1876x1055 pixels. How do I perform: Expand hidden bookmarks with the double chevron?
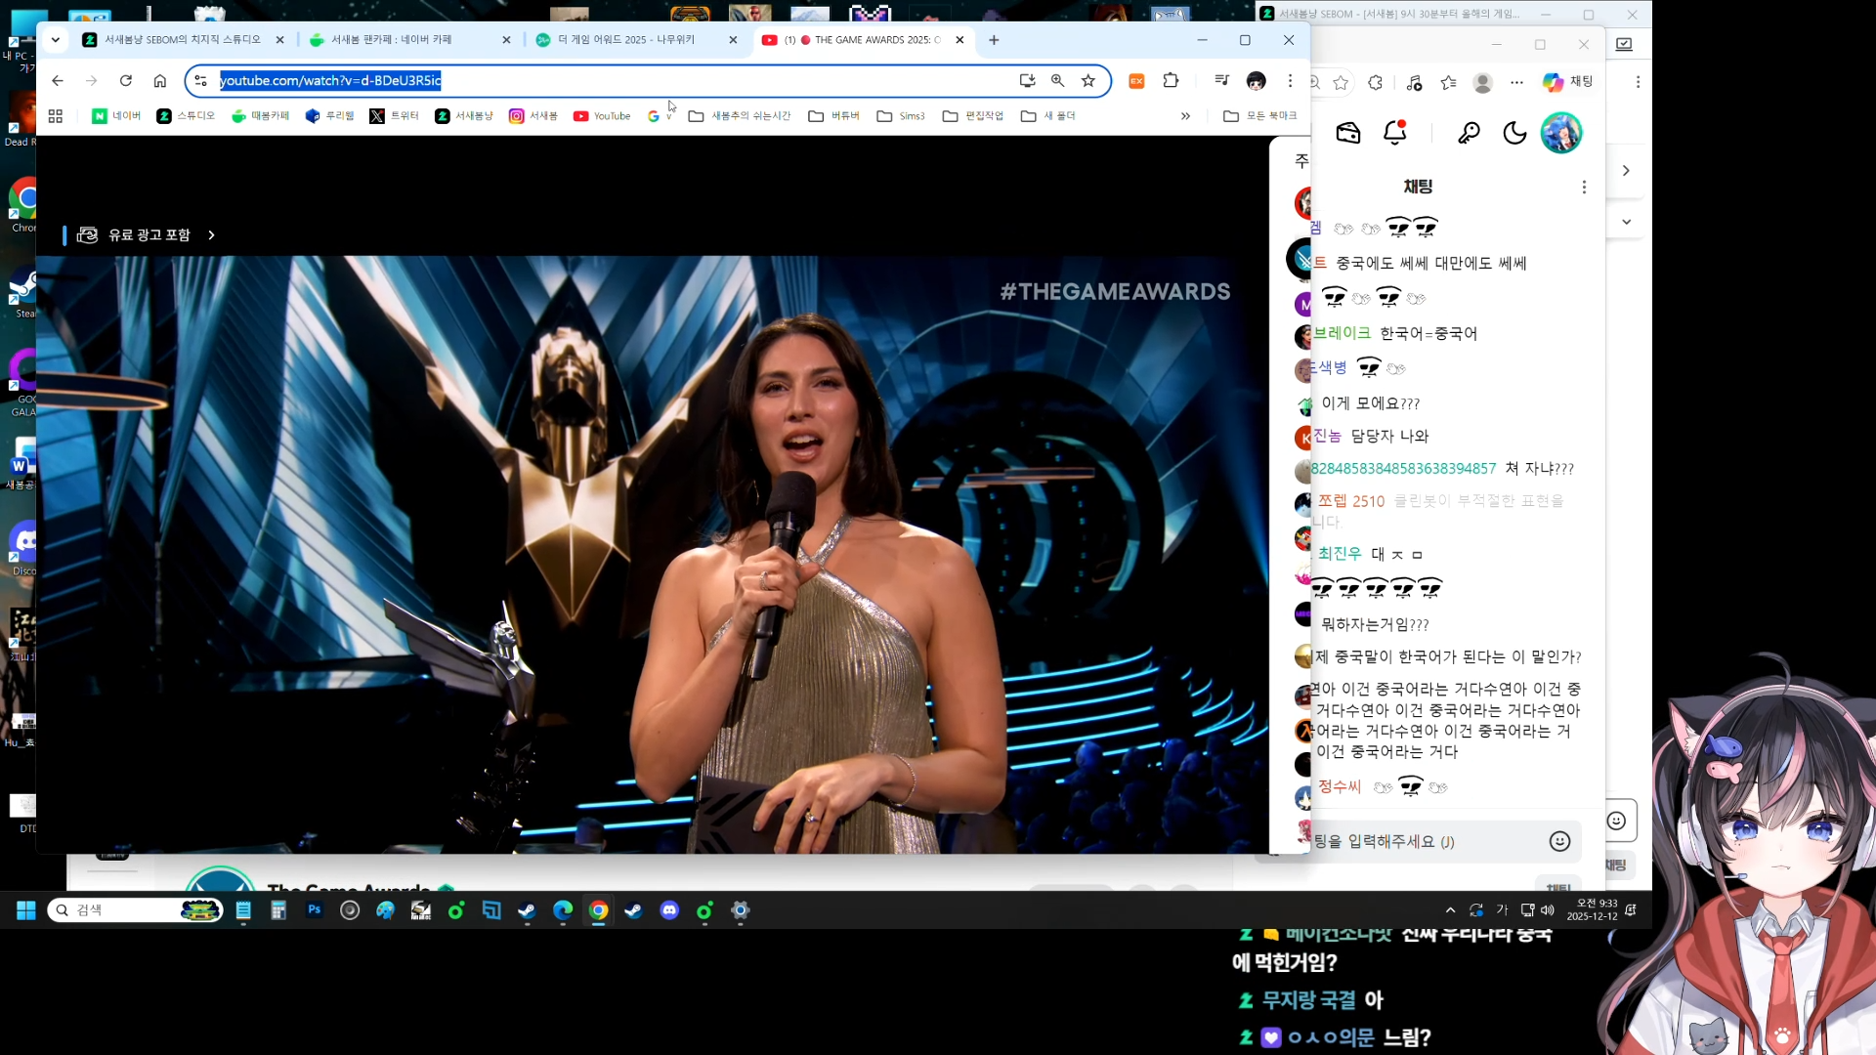[1185, 116]
